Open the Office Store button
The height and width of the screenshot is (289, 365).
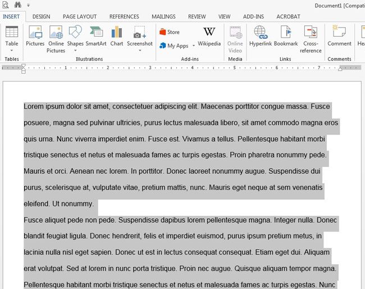pos(170,32)
